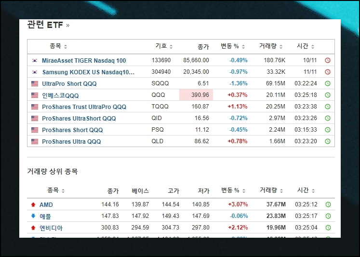Image resolution: width=360 pixels, height=257 pixels.
Task: Click US flag beside ProShares UltraShort QQQ
Action: coord(35,118)
